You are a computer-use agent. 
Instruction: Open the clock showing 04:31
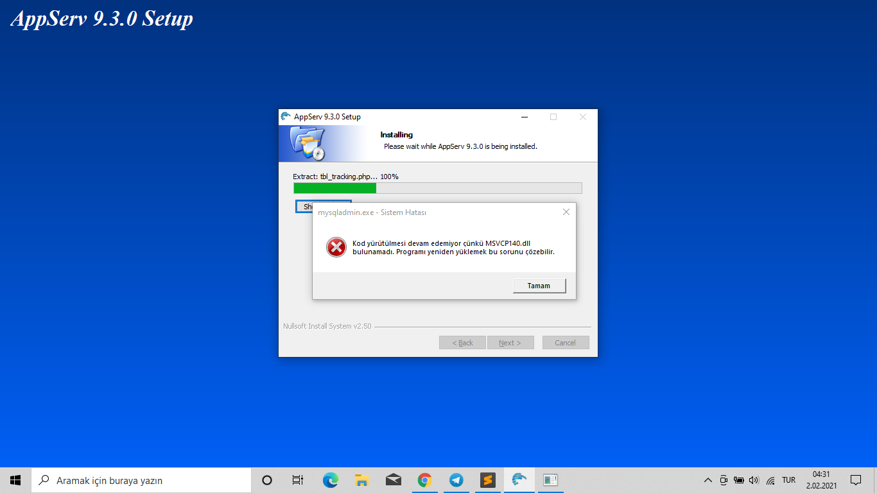821,480
